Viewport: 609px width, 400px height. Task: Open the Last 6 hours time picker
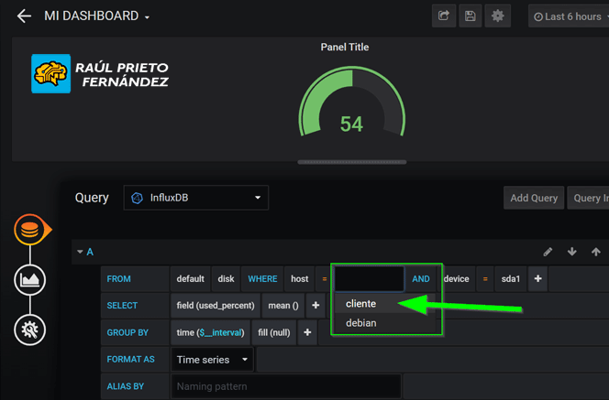568,16
